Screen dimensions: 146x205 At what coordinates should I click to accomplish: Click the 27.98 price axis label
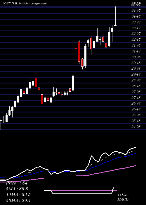(136, 92)
